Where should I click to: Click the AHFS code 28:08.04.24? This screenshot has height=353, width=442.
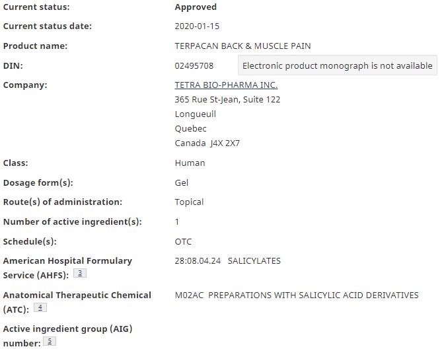pyautogui.click(x=198, y=261)
